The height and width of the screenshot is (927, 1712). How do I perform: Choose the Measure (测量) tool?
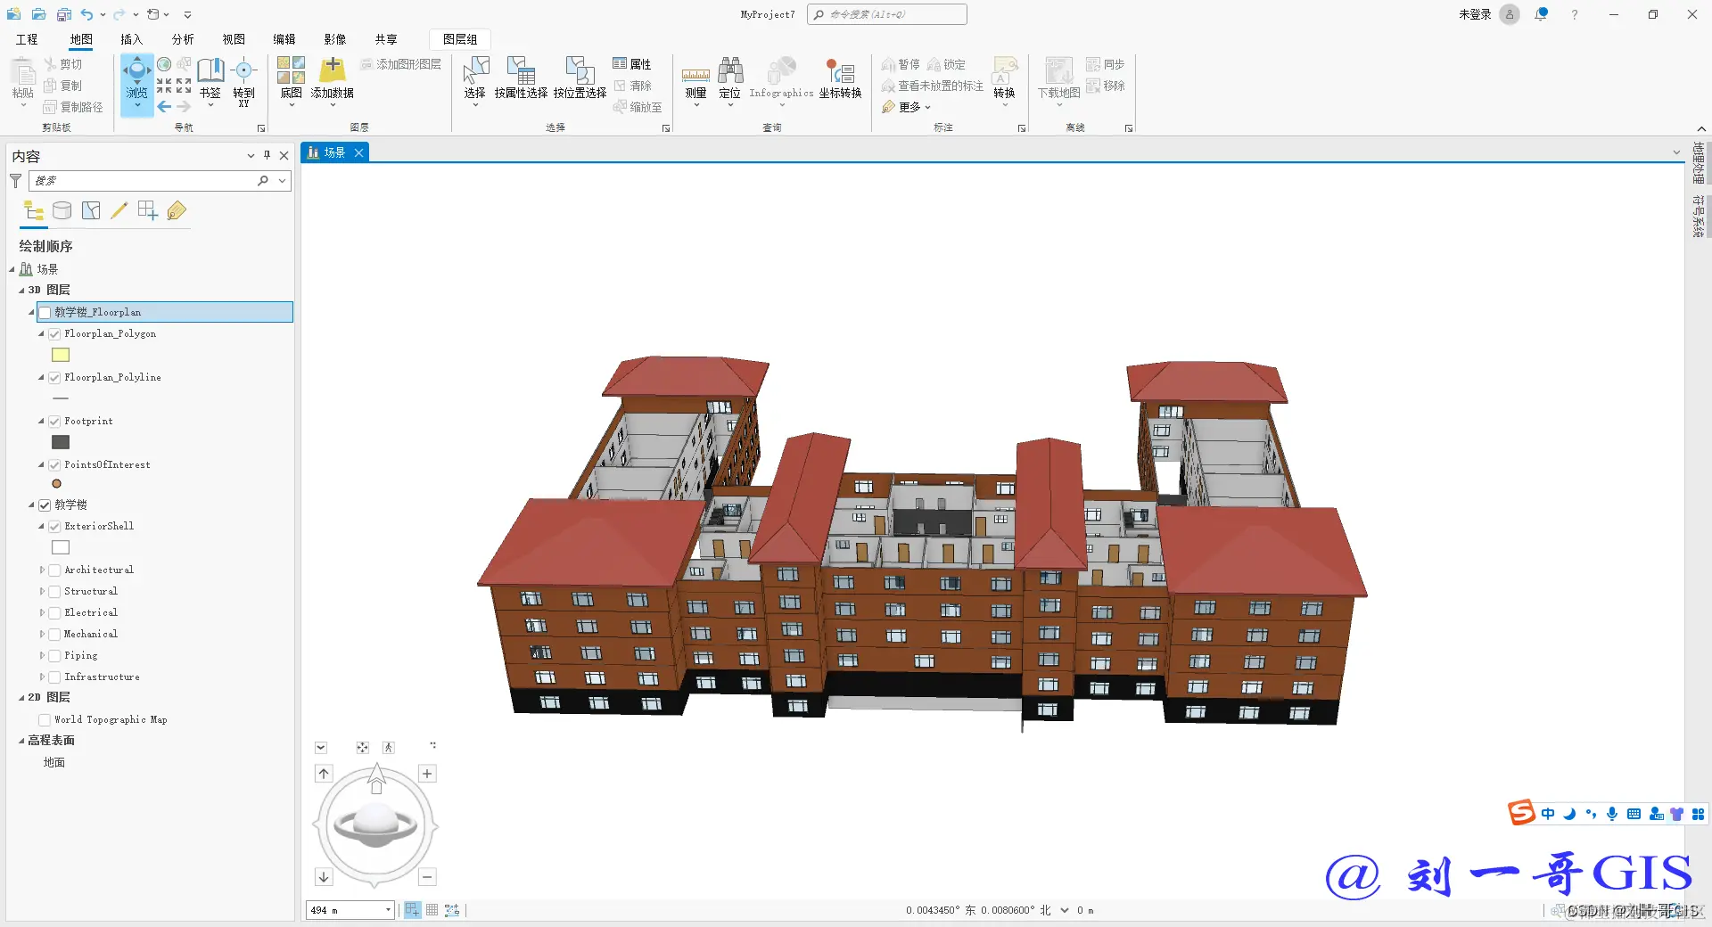(x=695, y=80)
